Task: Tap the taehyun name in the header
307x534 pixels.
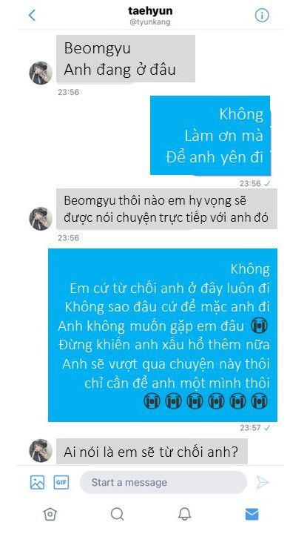Action: (150, 11)
